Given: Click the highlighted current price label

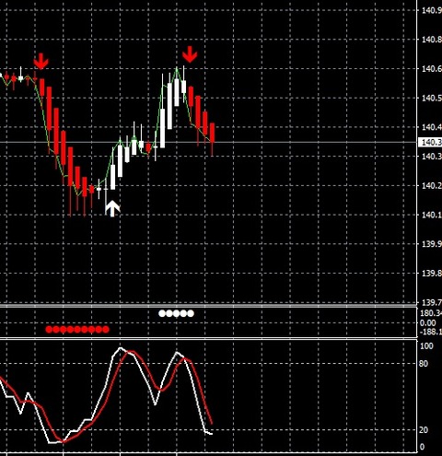Looking at the screenshot, I should pyautogui.click(x=431, y=142).
